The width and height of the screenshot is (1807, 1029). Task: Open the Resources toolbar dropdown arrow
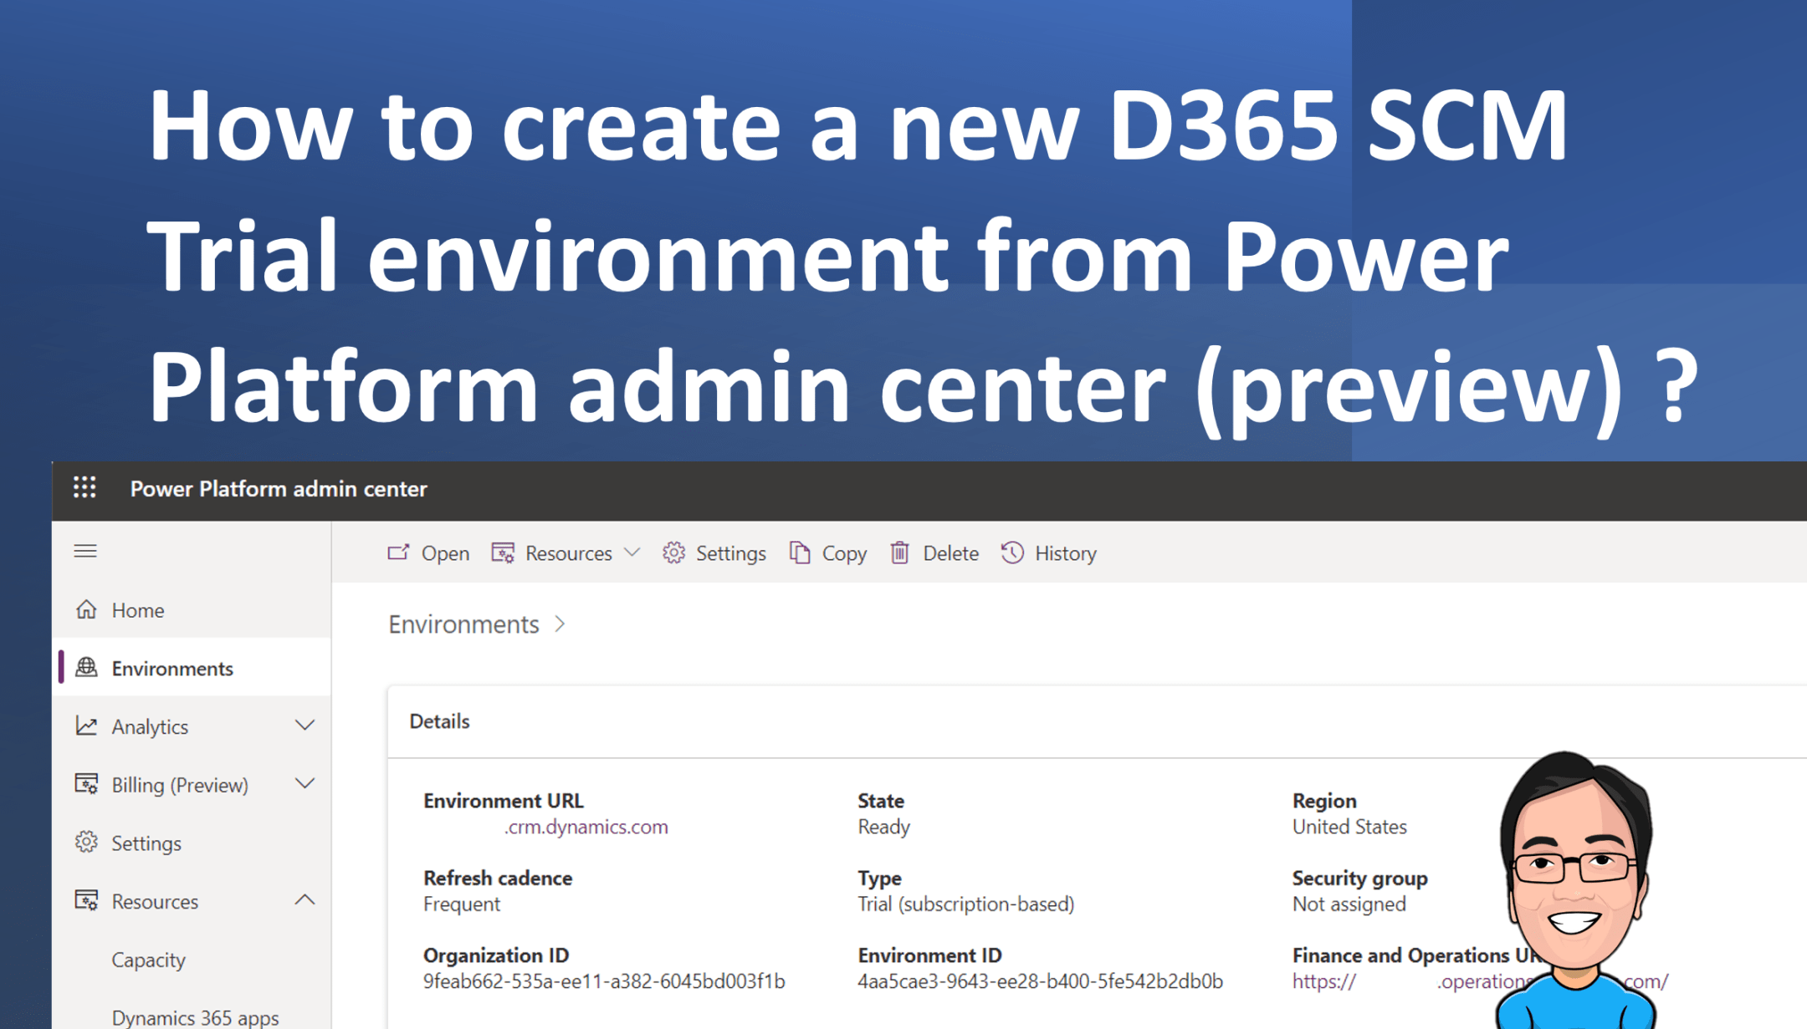pos(632,553)
